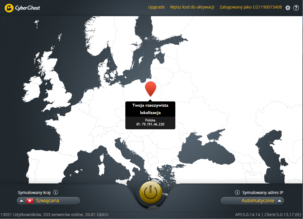
Task: Click the Client:5.0.13.17 (IE) version text
Action: tap(283, 215)
